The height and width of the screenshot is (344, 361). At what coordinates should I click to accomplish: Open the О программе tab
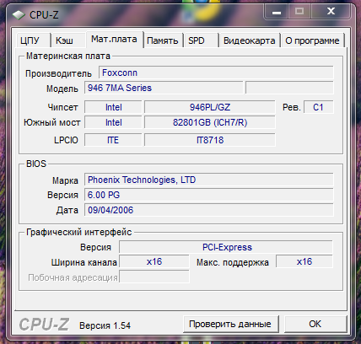coord(312,40)
